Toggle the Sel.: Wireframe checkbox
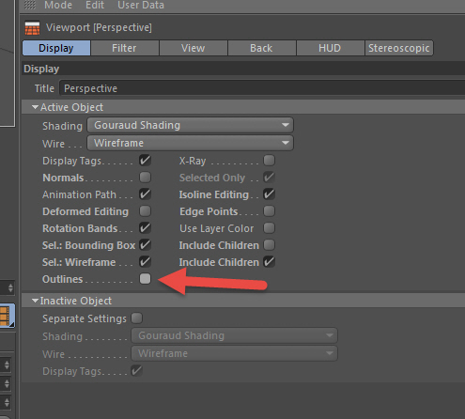Viewport: 465px width, 419px height. [145, 262]
